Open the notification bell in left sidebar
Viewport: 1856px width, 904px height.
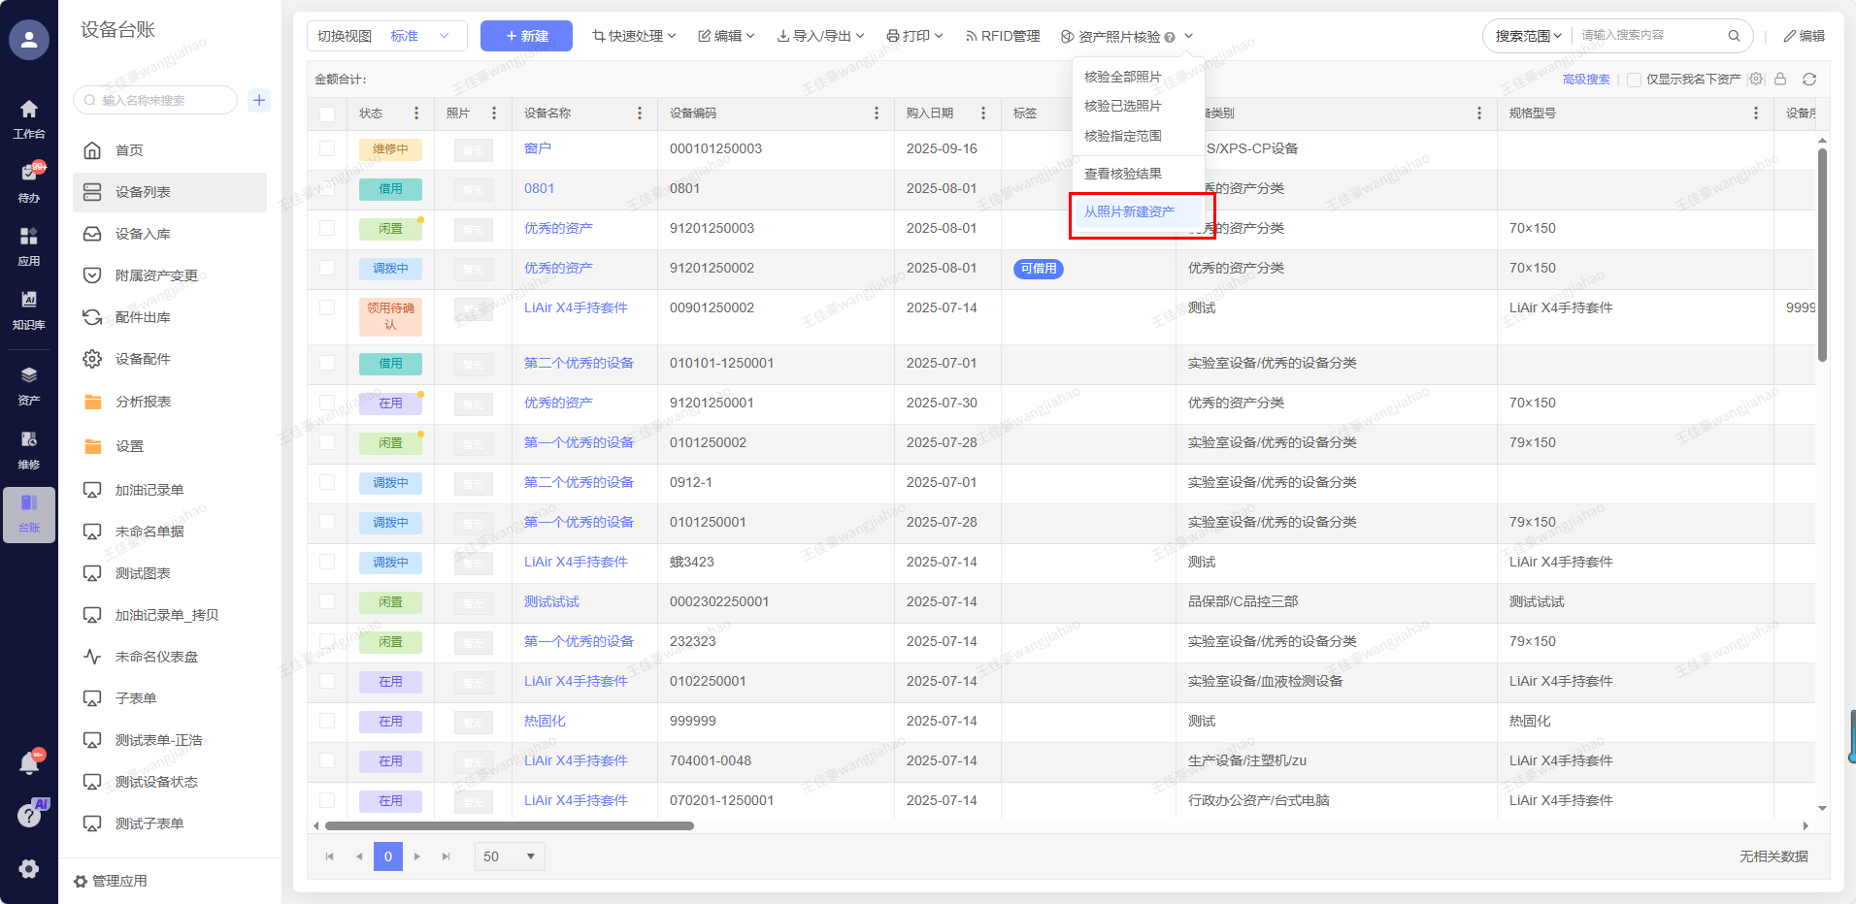coord(29,763)
